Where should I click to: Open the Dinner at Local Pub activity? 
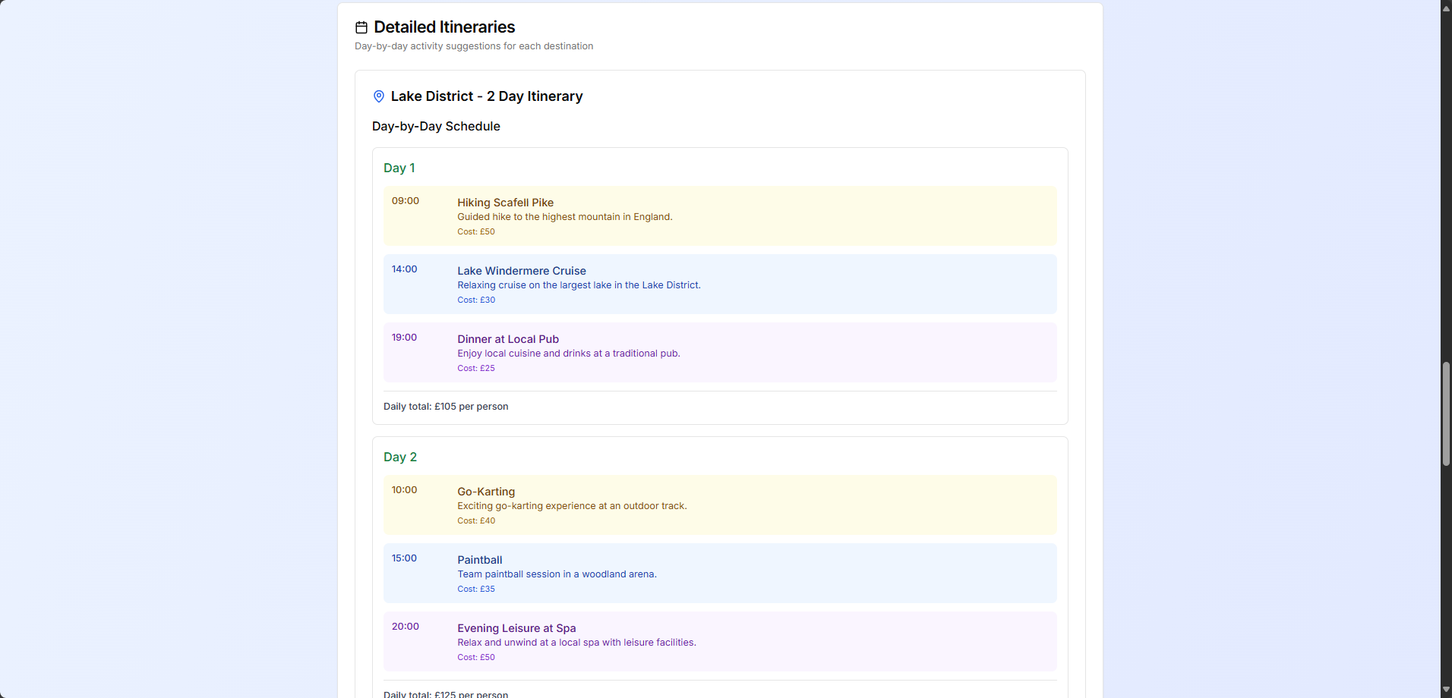tap(719, 352)
